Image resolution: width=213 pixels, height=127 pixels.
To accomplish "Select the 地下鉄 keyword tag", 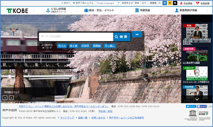I will click(x=73, y=46).
